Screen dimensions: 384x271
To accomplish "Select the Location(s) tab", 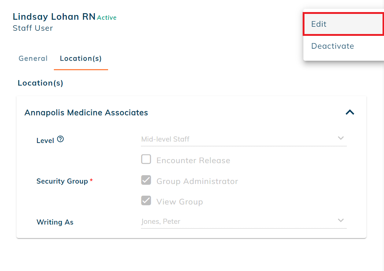I will click(x=81, y=59).
